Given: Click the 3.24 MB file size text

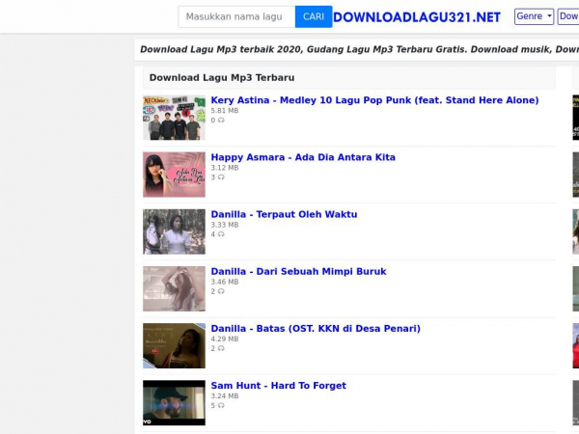Looking at the screenshot, I should [225, 396].
